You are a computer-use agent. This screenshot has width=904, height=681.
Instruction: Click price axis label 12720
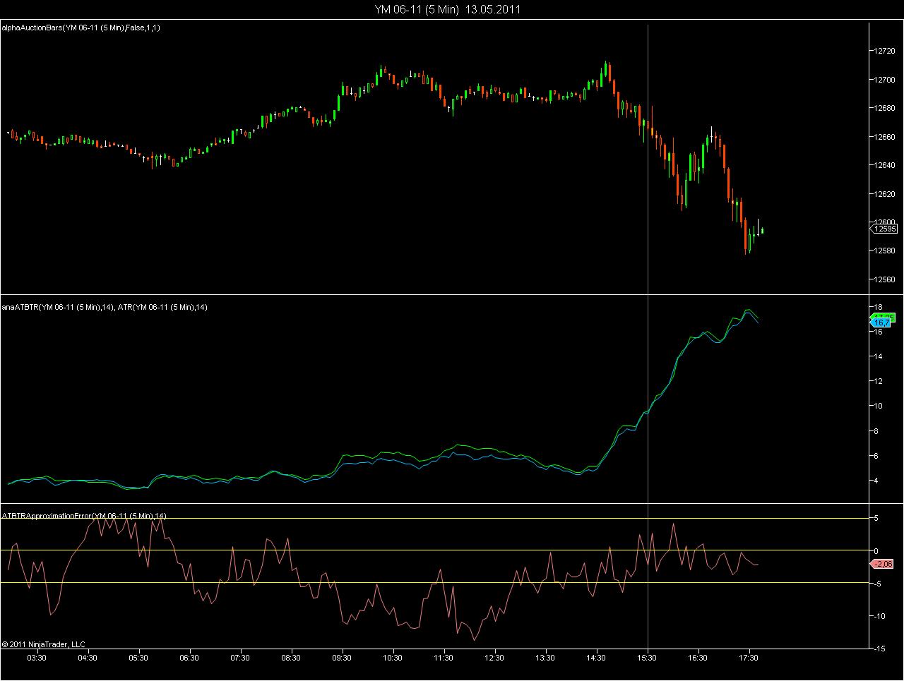(x=886, y=51)
